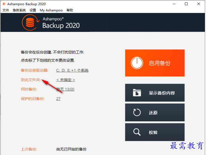Image resolution: width=206 pixels, height=155 pixels.
Task: Click 显示备份内容 button label
Action: click(x=162, y=93)
